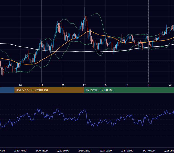Viewport: 174px width, 153px height.
Task: Click the 6 hour label on price chart axis
Action: pyautogui.click(x=170, y=85)
